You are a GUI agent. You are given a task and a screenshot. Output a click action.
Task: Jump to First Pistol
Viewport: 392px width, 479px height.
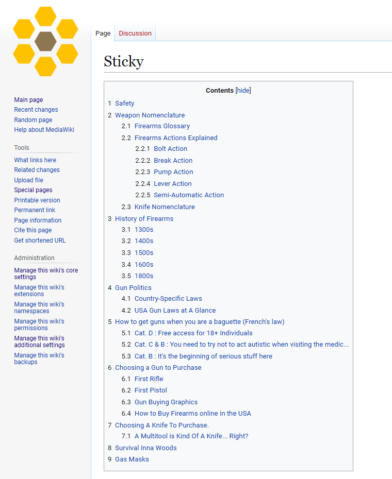click(151, 390)
